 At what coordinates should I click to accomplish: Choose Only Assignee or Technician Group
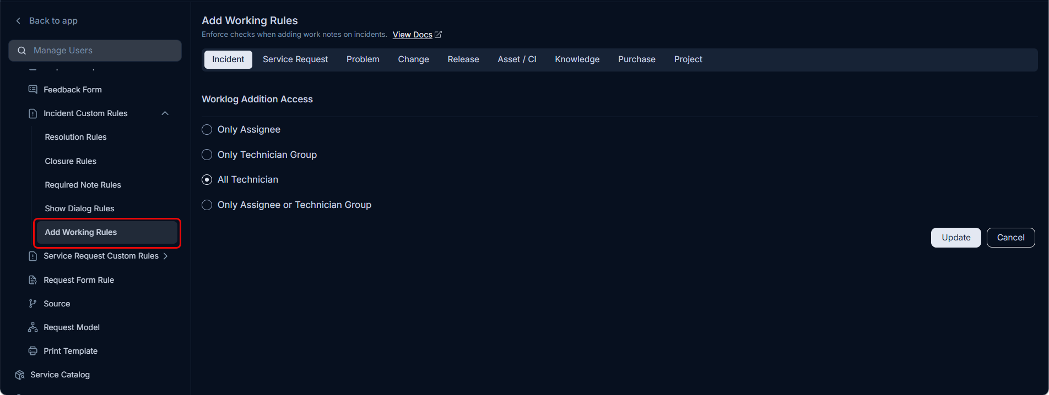click(x=207, y=205)
